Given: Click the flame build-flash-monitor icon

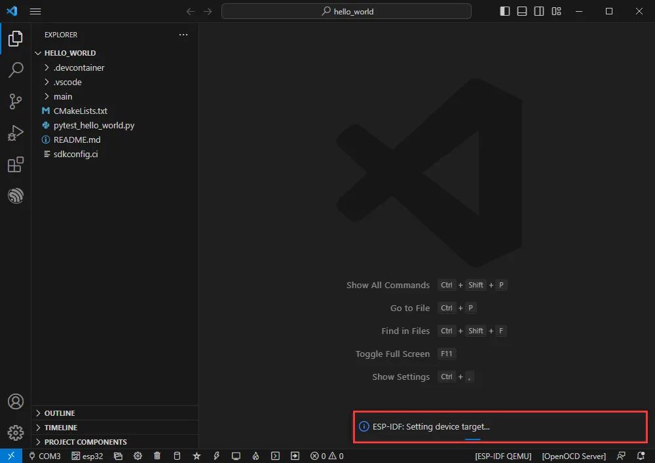Looking at the screenshot, I should pos(256,456).
